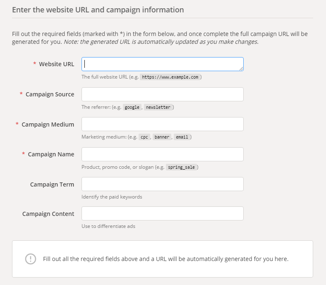Click into the Campaign Medium field

pos(162,124)
